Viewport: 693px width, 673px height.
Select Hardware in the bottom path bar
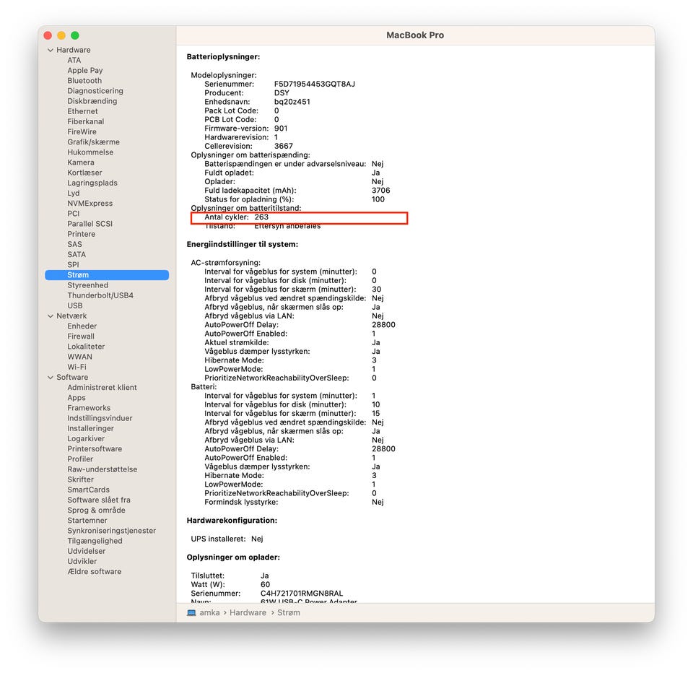[x=248, y=612]
